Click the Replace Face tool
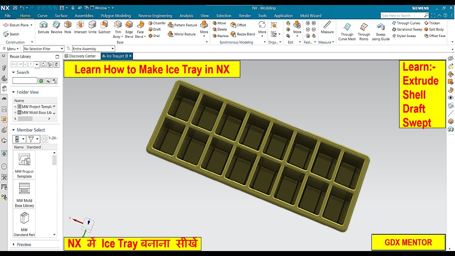 tap(220, 36)
